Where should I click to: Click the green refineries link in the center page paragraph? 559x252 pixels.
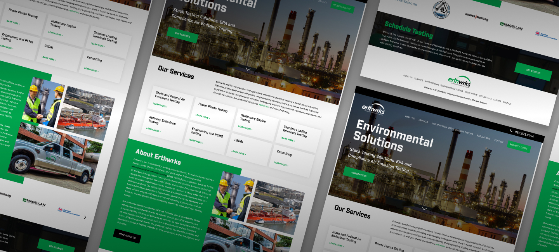(264, 105)
